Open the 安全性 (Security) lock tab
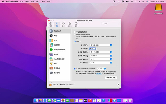Screen dimensions: 166x104 click(70, 24)
